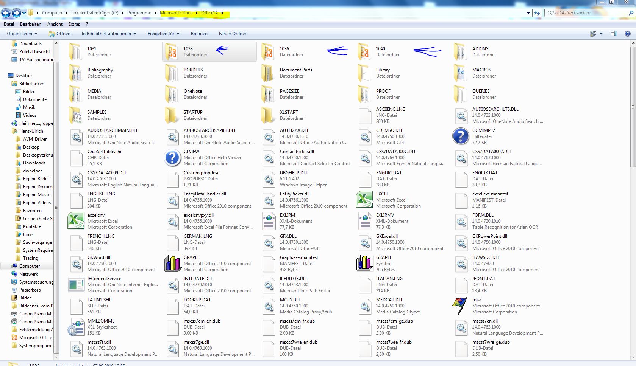Select the LOOKUP.DAT file name
Image resolution: width=636 pixels, height=366 pixels.
[x=197, y=300]
